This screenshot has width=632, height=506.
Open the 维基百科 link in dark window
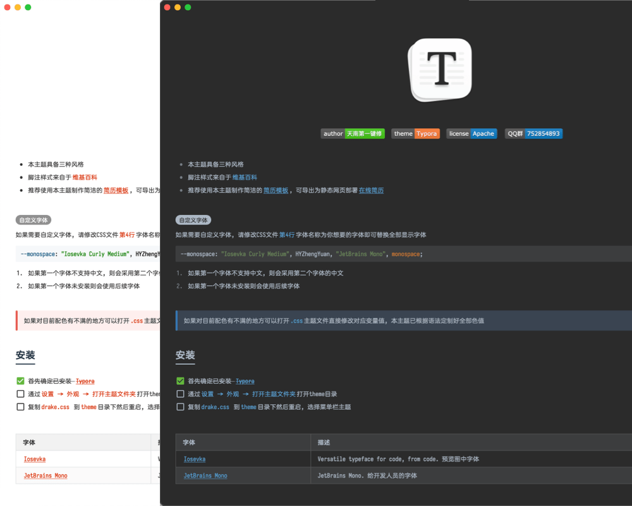coord(245,178)
